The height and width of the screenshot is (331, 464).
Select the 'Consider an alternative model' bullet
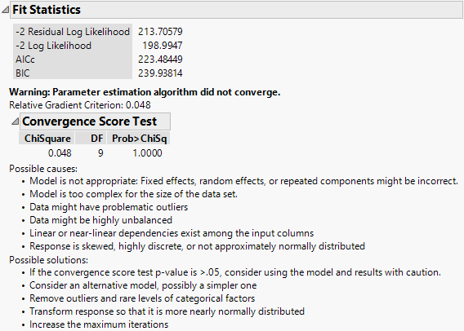point(143,285)
